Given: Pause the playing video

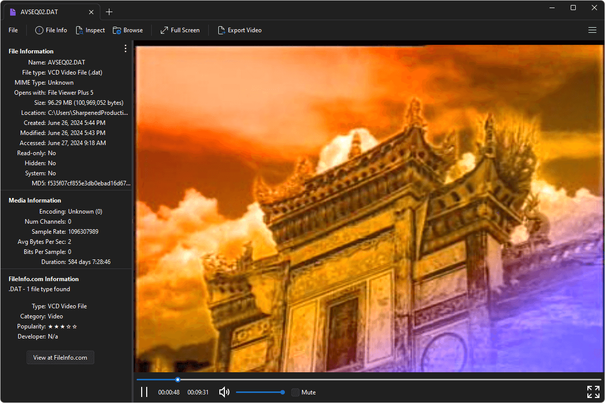Looking at the screenshot, I should (x=144, y=391).
